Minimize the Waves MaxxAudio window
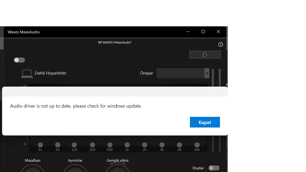 coord(188,32)
